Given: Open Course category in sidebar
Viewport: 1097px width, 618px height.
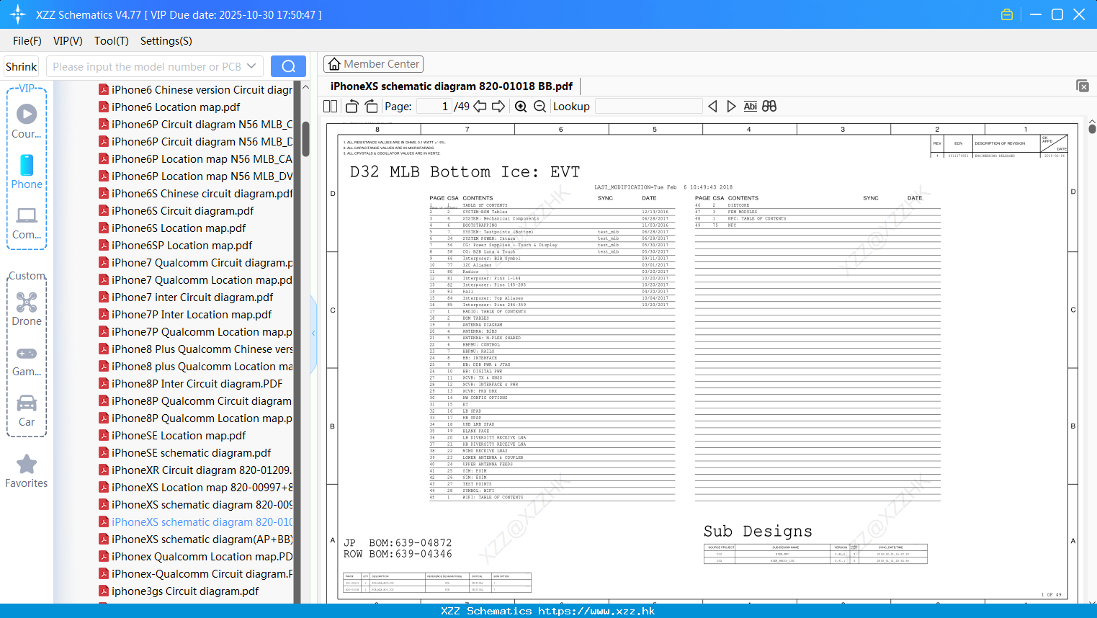Looking at the screenshot, I should [27, 122].
